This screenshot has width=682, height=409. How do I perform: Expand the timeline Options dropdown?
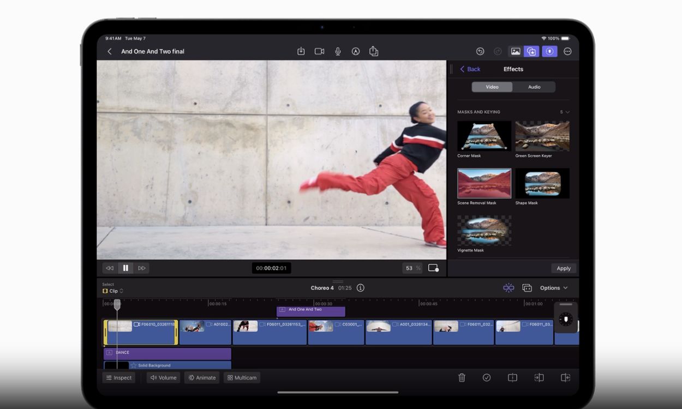[x=554, y=288]
